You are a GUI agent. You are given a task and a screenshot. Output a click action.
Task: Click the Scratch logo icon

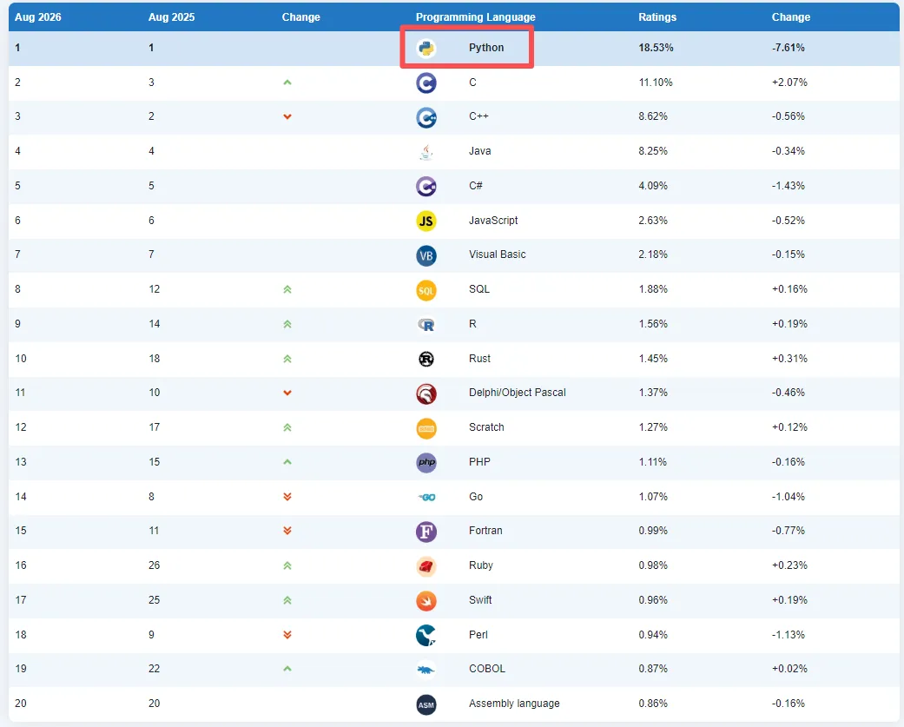426,428
